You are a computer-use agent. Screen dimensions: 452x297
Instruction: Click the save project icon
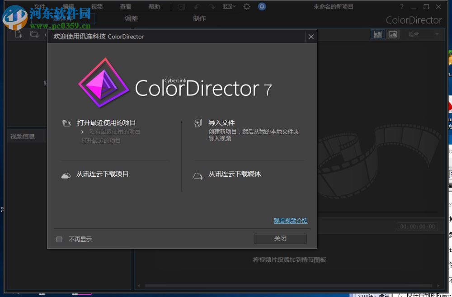182,6
